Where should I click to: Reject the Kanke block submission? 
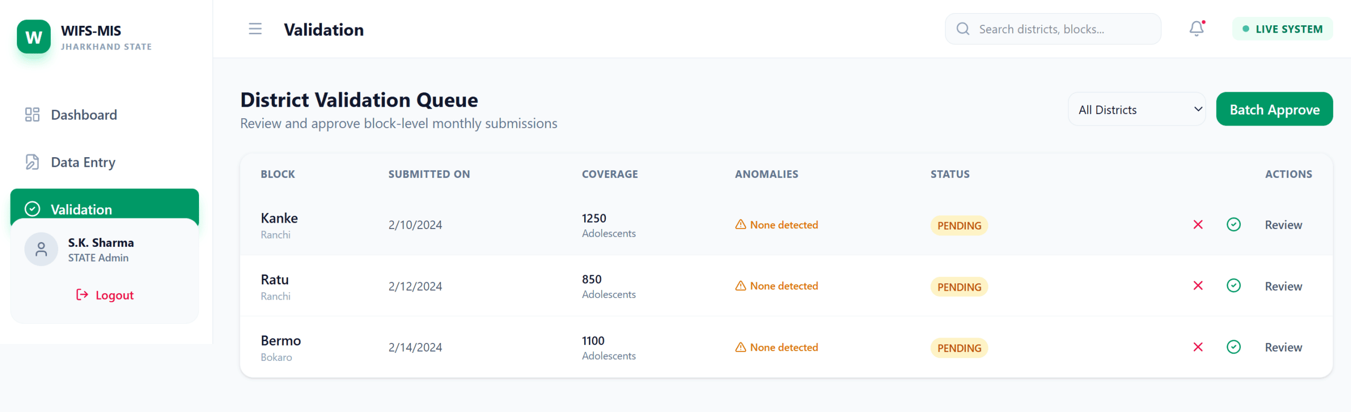click(x=1198, y=225)
